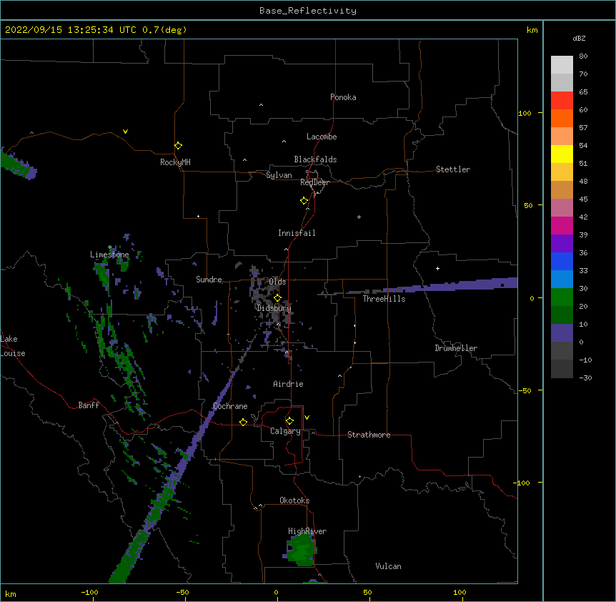
Task: Click the Limestone label
Action: pos(109,255)
